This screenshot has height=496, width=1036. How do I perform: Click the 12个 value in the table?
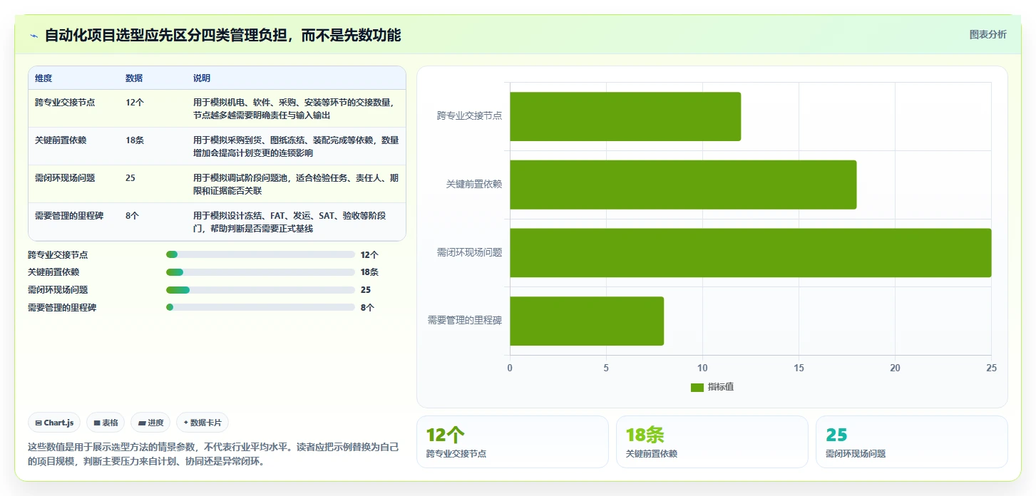[135, 103]
